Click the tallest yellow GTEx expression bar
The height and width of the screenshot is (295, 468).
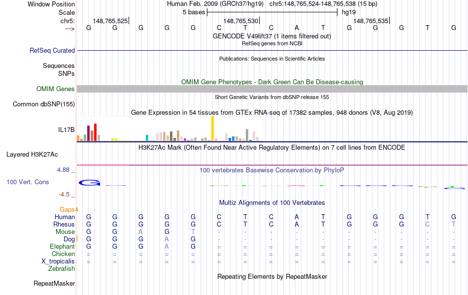click(x=212, y=129)
